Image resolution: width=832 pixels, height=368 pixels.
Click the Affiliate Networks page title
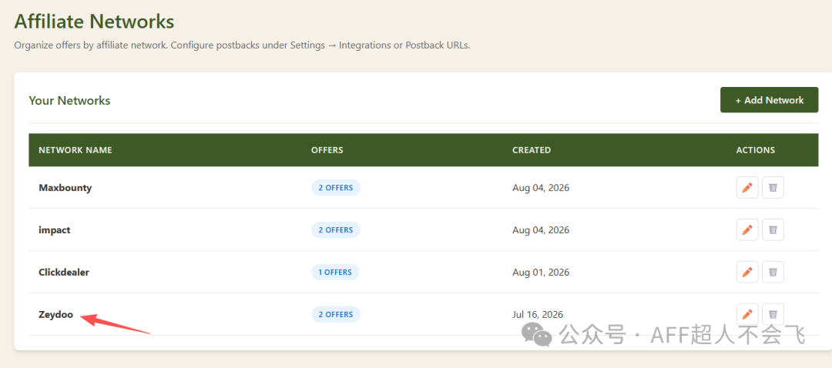pyautogui.click(x=95, y=22)
